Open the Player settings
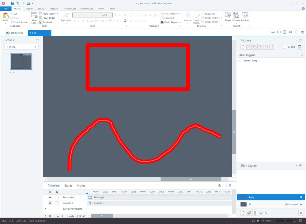The image size is (306, 224). coord(228,17)
